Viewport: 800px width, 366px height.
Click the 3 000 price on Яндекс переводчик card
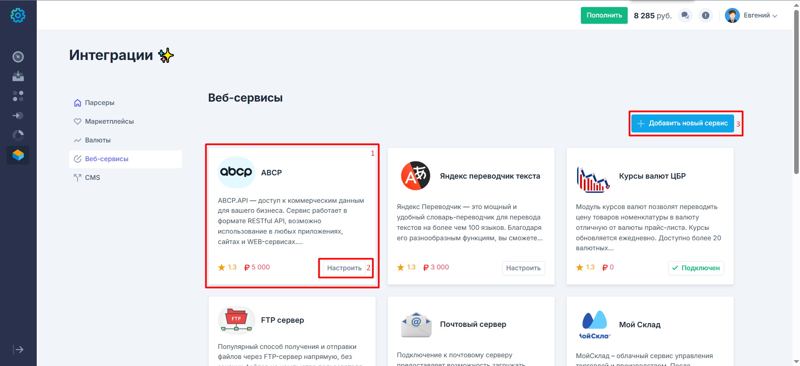coord(436,267)
